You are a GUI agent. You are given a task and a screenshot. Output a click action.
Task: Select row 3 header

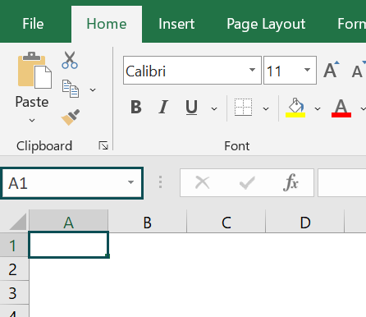(14, 292)
